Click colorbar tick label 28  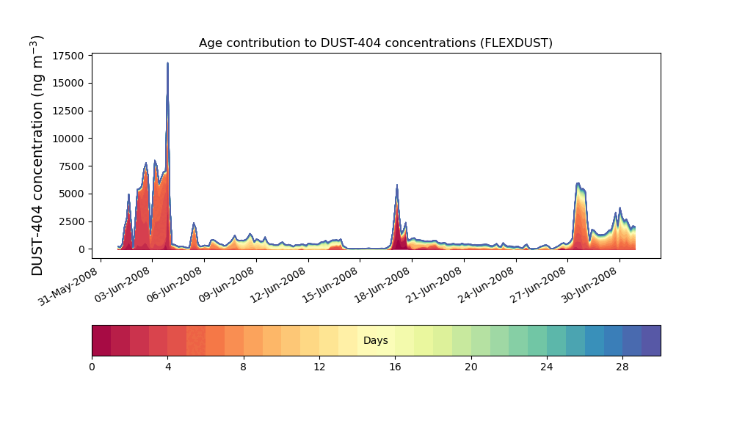point(622,367)
